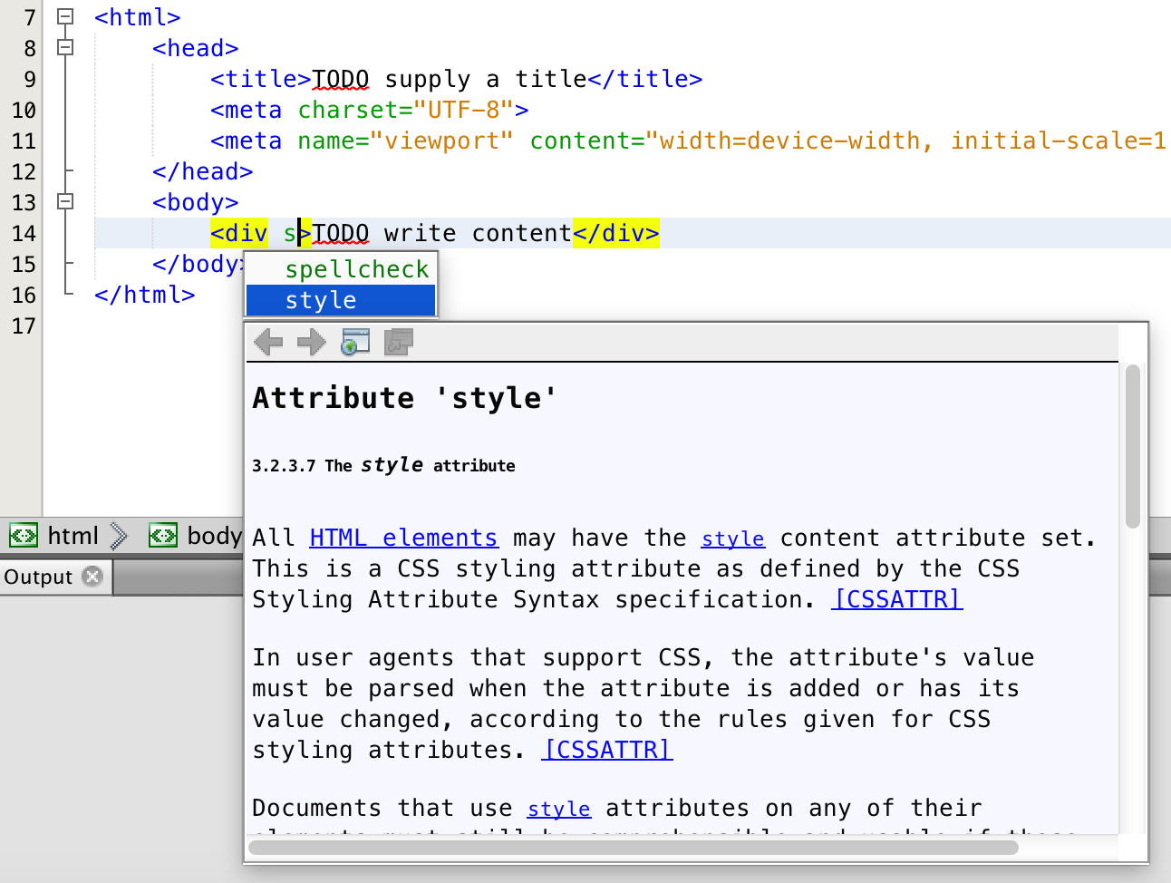Click the body breadcrumb tag icon
The height and width of the screenshot is (883, 1171).
pos(163,536)
